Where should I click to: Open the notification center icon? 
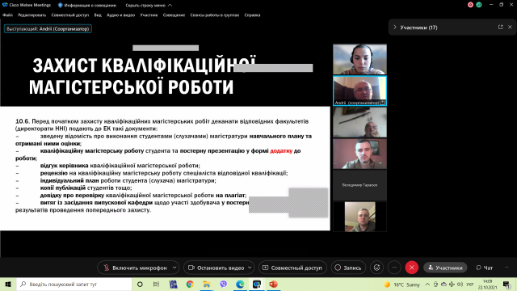[x=506, y=284]
